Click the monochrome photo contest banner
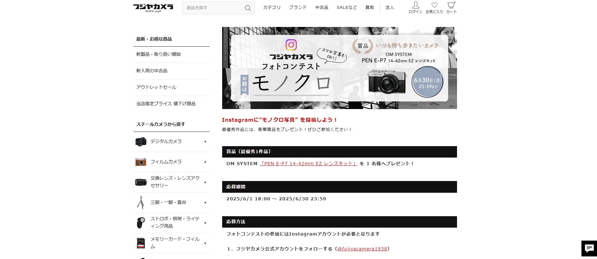Viewport: 597px width, 259px height. [x=339, y=68]
